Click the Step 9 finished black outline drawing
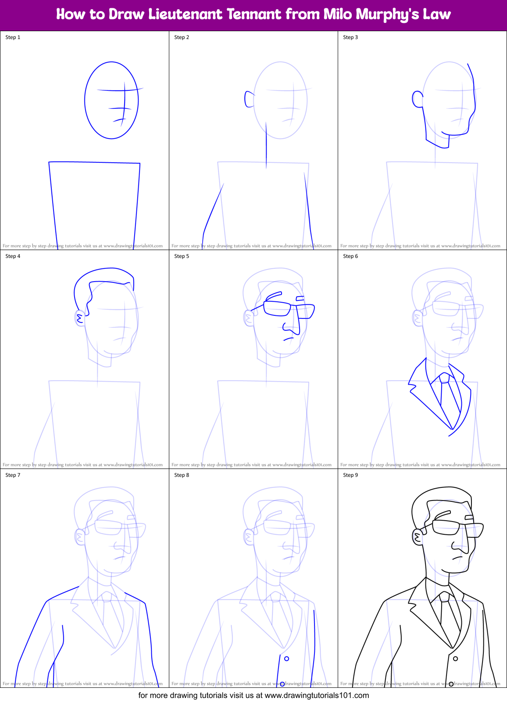The image size is (507, 701). pos(425,587)
